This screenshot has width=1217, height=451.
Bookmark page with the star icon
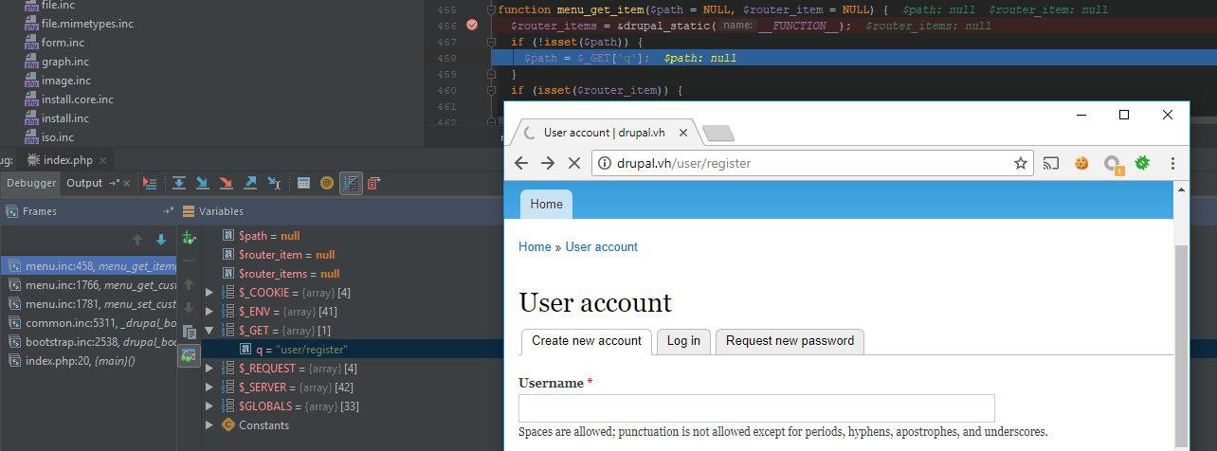coord(1021,163)
